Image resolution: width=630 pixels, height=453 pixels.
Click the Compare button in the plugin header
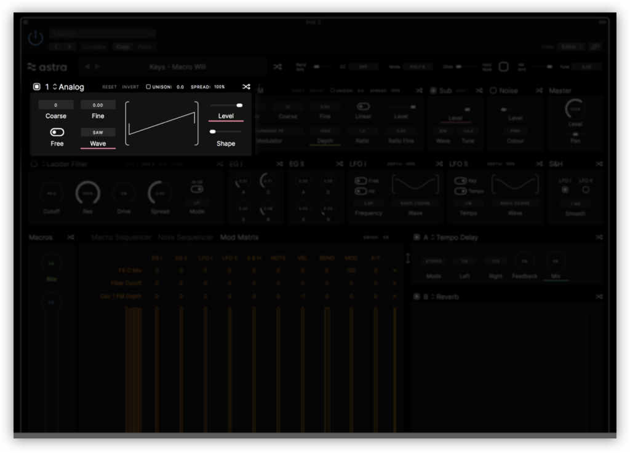point(94,47)
